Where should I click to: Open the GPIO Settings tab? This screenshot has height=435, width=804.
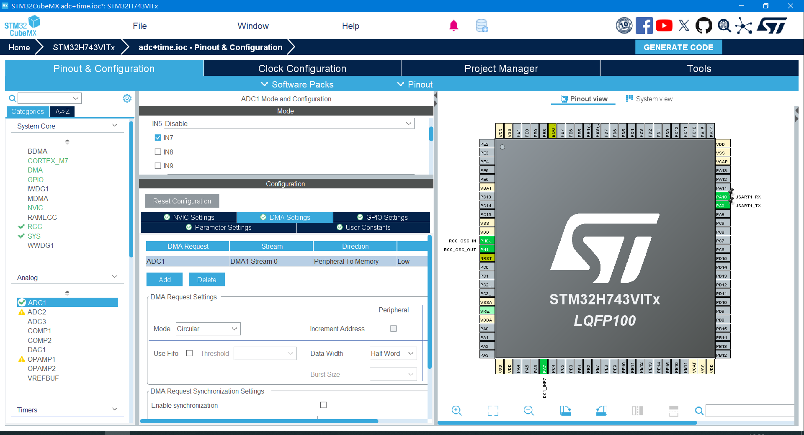pyautogui.click(x=382, y=217)
